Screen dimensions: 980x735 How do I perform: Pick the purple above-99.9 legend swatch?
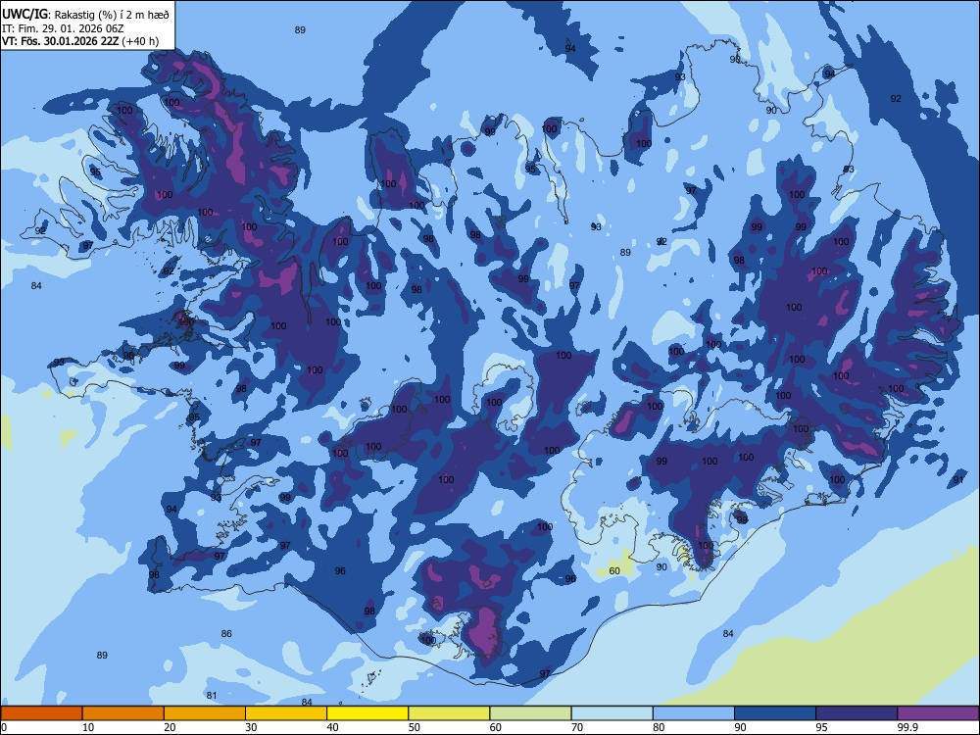[x=938, y=713]
